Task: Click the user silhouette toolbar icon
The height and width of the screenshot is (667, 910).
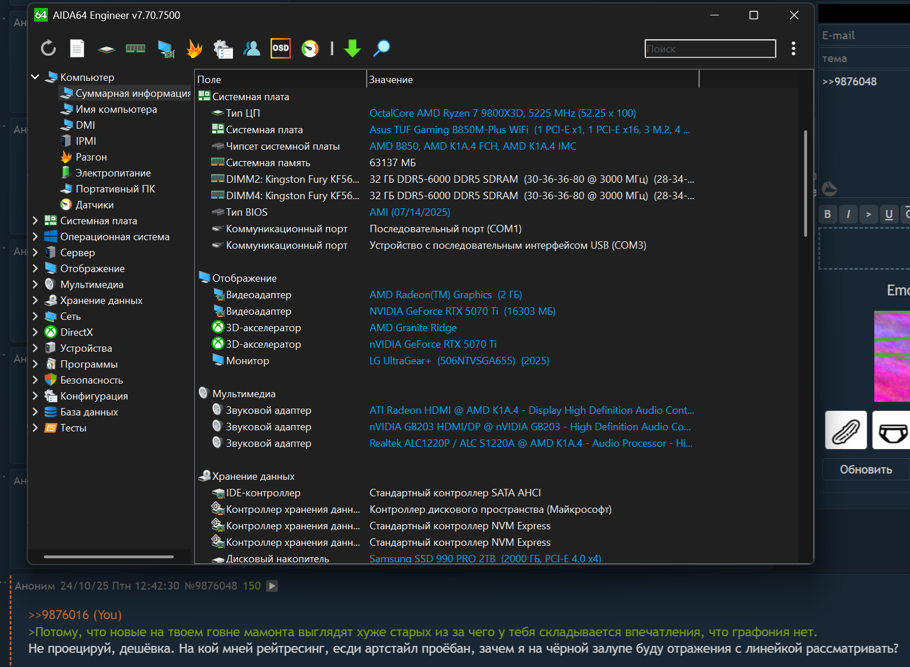Action: 252,48
